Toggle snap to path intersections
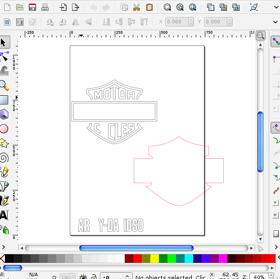The height and width of the screenshot is (279, 280). click(276, 153)
